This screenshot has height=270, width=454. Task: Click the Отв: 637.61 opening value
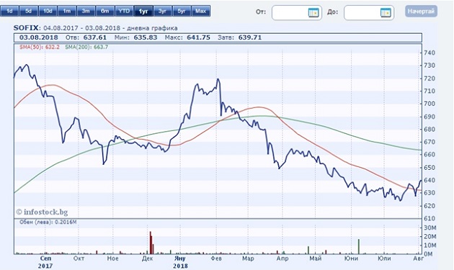coord(86,37)
